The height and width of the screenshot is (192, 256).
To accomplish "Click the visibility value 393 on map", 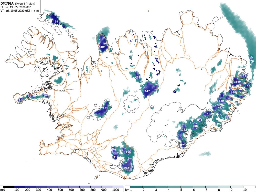I will click(x=227, y=118).
